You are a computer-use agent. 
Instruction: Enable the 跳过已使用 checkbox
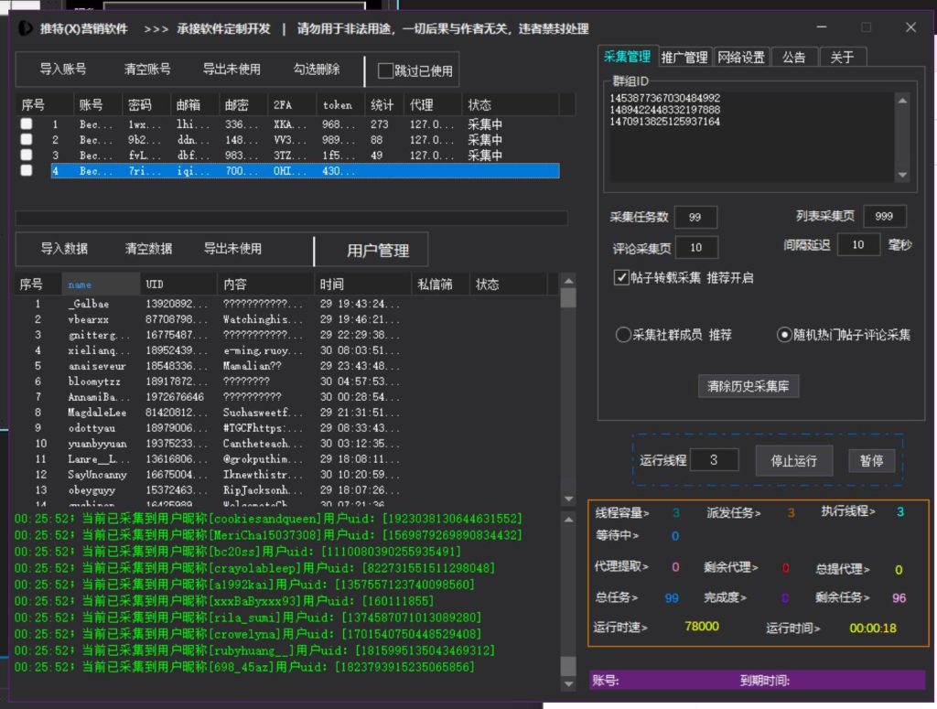386,70
